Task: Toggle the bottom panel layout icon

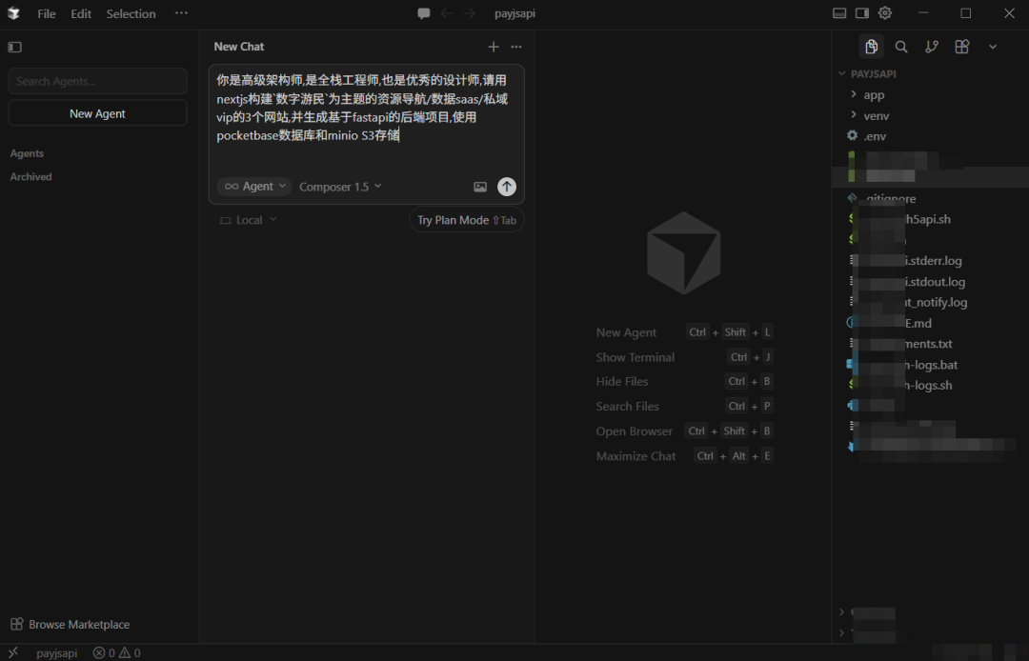Action: click(839, 13)
